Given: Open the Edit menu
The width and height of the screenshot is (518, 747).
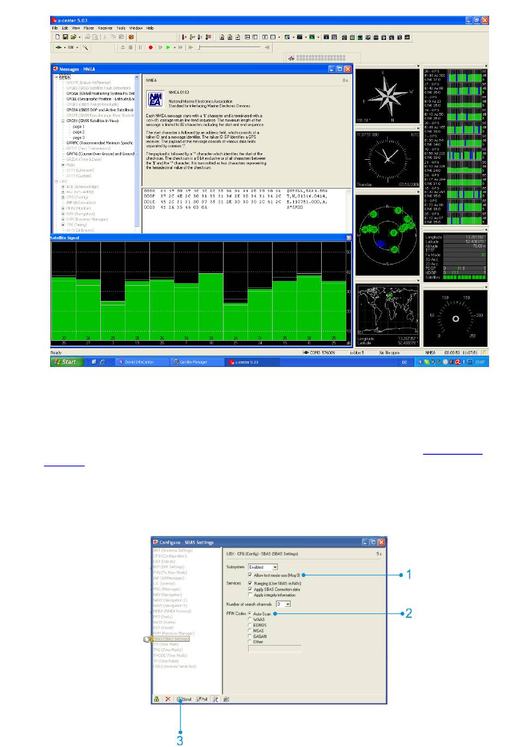Looking at the screenshot, I should 65,28.
